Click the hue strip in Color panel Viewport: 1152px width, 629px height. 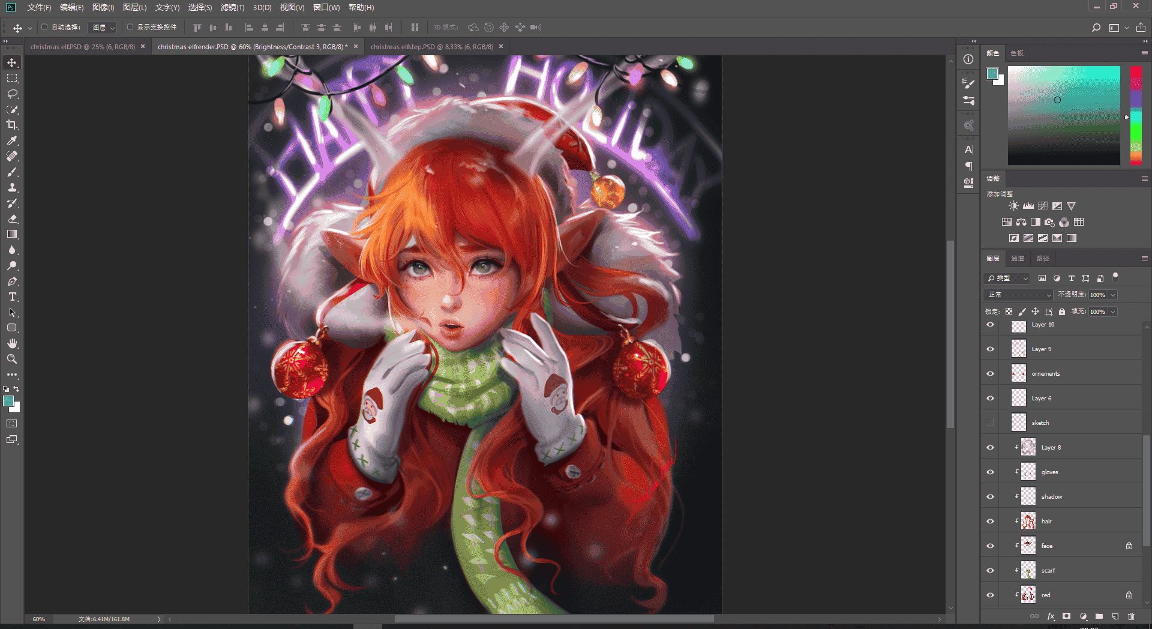(1136, 115)
